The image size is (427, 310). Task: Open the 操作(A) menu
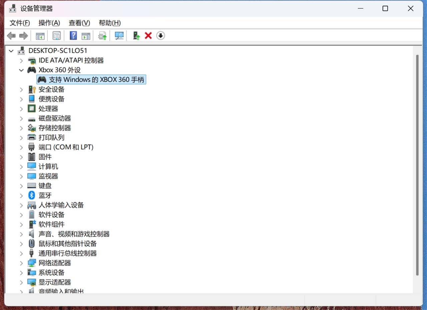[x=49, y=23]
